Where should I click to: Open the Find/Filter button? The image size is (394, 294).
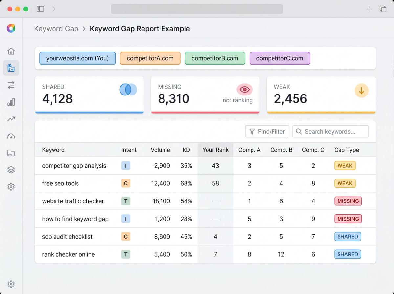[x=267, y=132]
